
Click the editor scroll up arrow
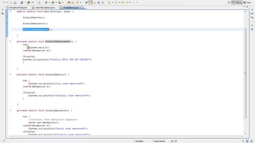tap(245, 12)
